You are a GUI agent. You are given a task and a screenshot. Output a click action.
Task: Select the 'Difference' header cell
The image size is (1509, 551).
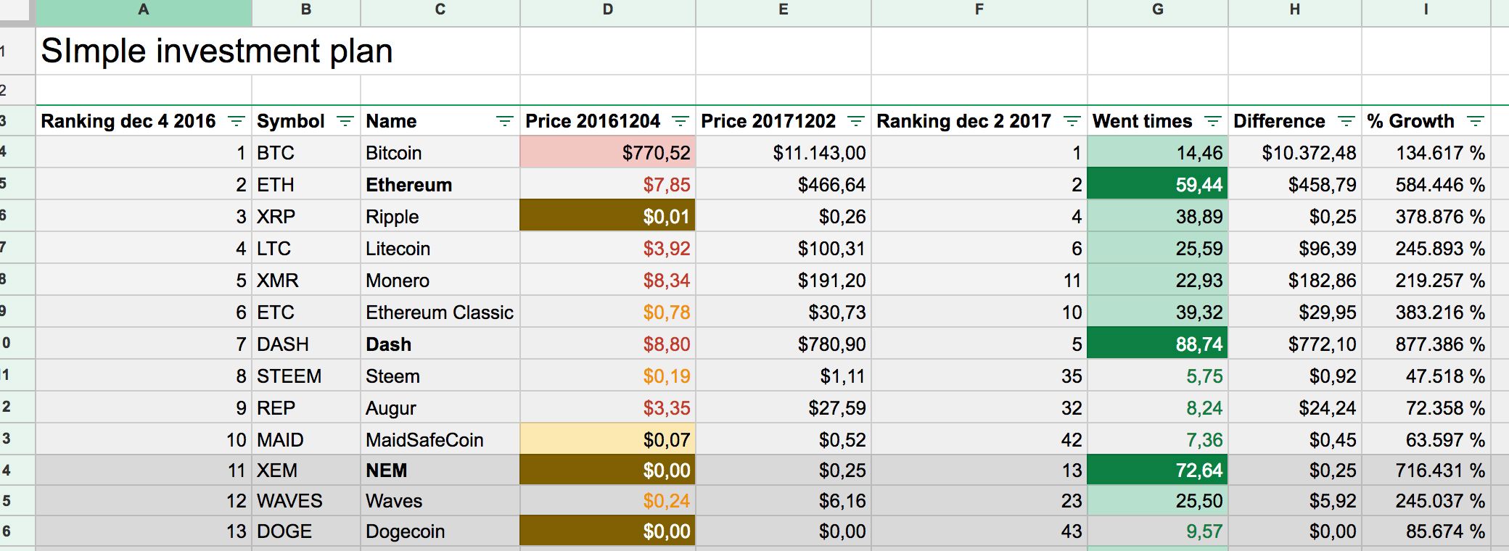[x=1295, y=121]
